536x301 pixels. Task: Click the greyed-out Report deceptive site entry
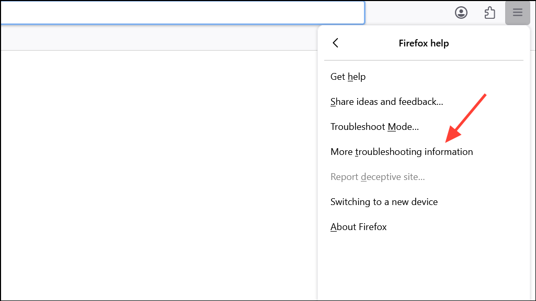click(x=378, y=177)
